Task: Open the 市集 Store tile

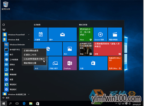Action: tap(93, 63)
